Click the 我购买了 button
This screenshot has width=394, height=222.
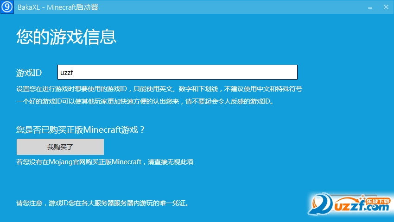(x=60, y=147)
